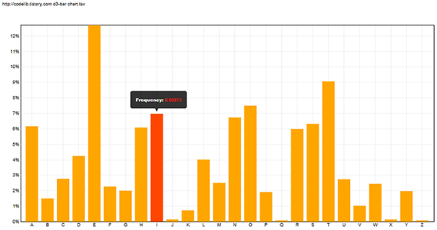Click the x-axis label T
The image size is (437, 230).
point(328,225)
